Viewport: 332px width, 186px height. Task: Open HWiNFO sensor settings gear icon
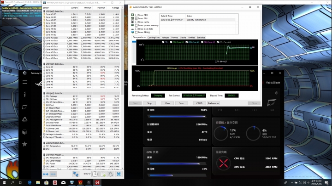111,174
